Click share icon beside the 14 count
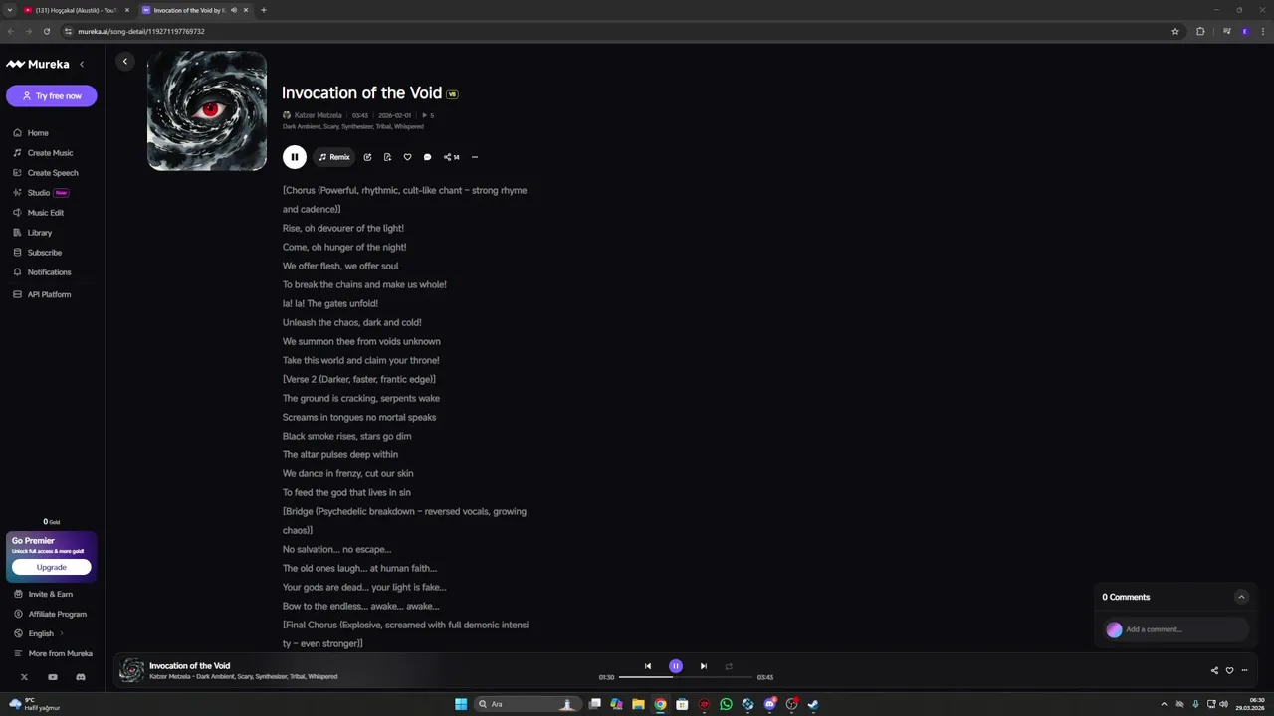 pos(448,157)
